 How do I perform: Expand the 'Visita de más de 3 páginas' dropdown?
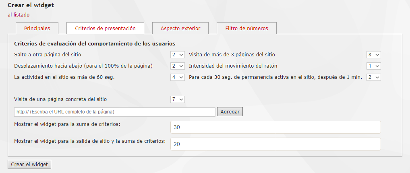(374, 55)
